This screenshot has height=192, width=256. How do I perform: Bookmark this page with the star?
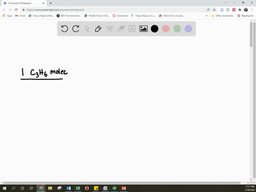pyautogui.click(x=214, y=10)
